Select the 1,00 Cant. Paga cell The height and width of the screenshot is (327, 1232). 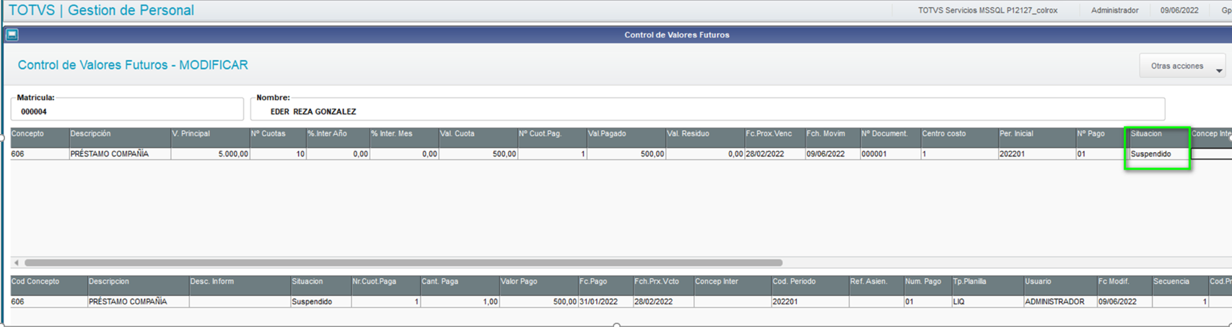click(x=460, y=302)
